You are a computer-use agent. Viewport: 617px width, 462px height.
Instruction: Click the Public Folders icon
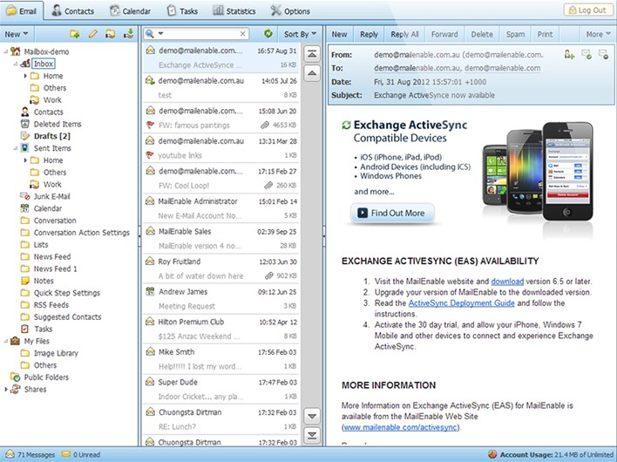tap(16, 377)
